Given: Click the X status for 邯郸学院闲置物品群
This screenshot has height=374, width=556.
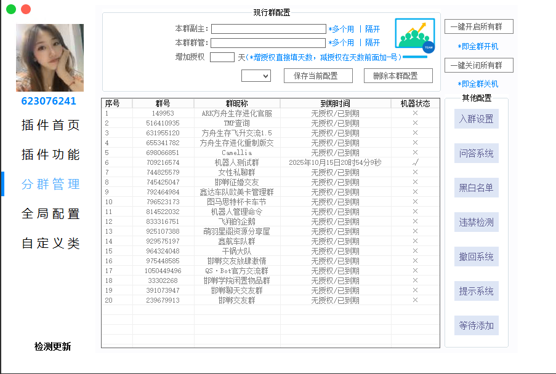Looking at the screenshot, I should pos(415,280).
